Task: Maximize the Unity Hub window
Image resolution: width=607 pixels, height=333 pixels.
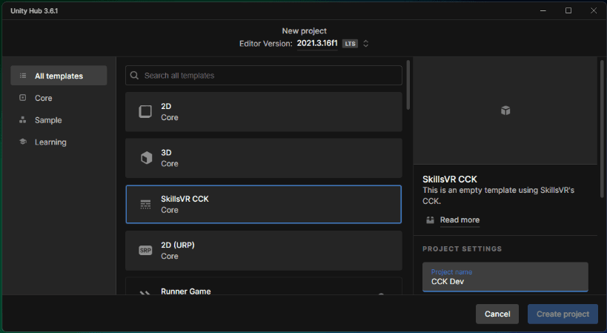Action: 568,10
